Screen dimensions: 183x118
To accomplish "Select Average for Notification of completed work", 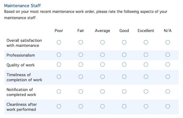I will pyautogui.click(x=102, y=92).
